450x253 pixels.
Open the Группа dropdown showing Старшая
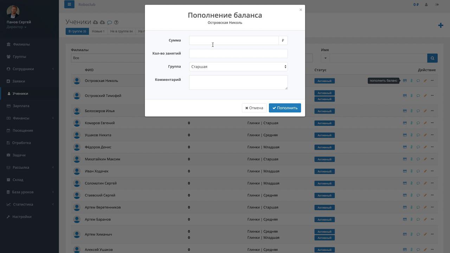coord(238,67)
